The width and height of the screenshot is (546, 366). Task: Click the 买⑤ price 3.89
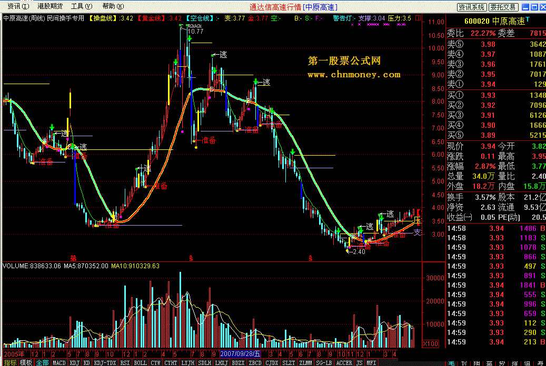pos(488,135)
